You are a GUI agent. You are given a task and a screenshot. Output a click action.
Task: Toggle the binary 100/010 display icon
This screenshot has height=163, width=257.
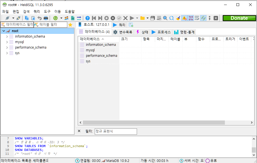(x=191, y=18)
